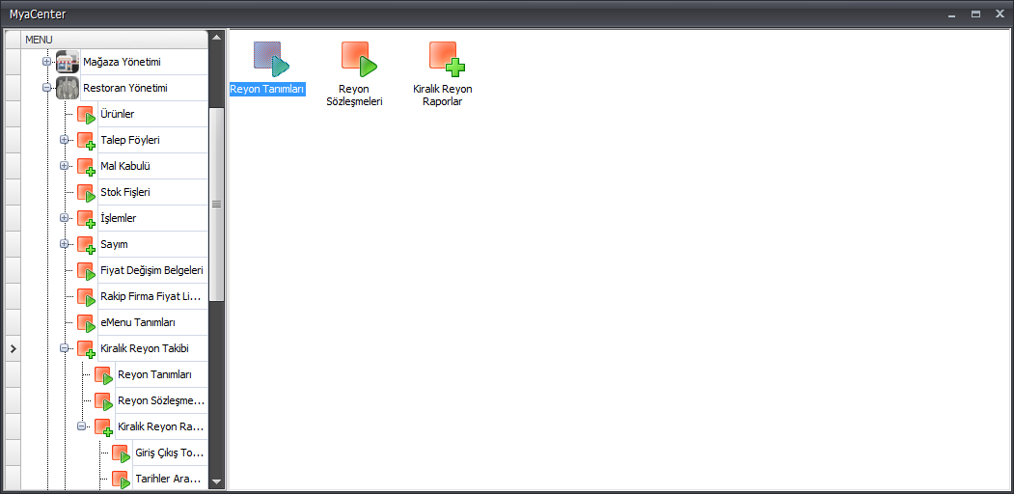
Task: Expand the İşlemler node
Action: pos(64,218)
